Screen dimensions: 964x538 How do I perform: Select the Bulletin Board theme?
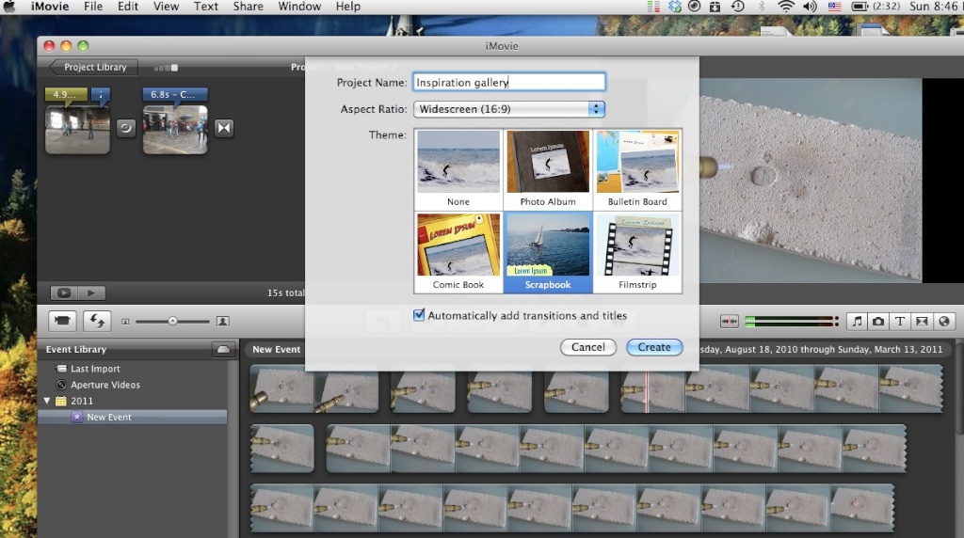click(637, 169)
